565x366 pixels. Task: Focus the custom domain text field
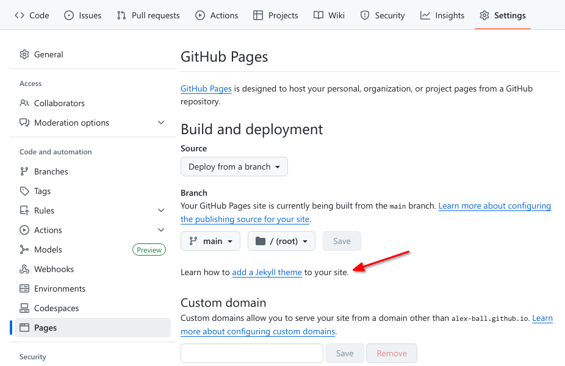pyautogui.click(x=252, y=353)
